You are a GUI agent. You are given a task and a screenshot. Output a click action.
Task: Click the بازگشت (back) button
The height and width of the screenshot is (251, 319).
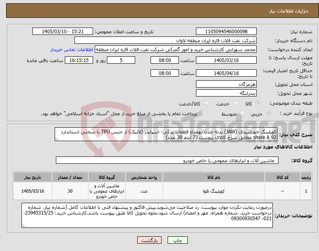(149, 240)
